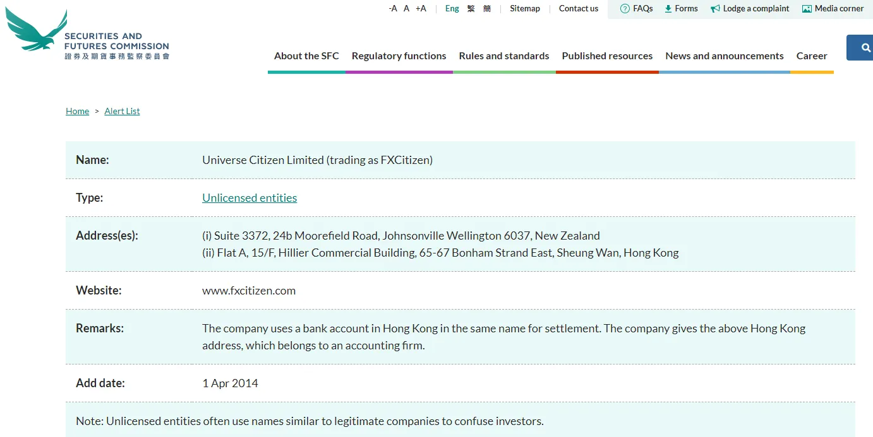This screenshot has width=873, height=437.
Task: Click the Forms download icon
Action: click(x=668, y=9)
